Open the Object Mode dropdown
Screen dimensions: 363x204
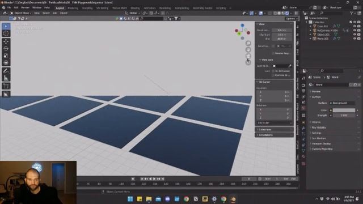[x=20, y=13]
